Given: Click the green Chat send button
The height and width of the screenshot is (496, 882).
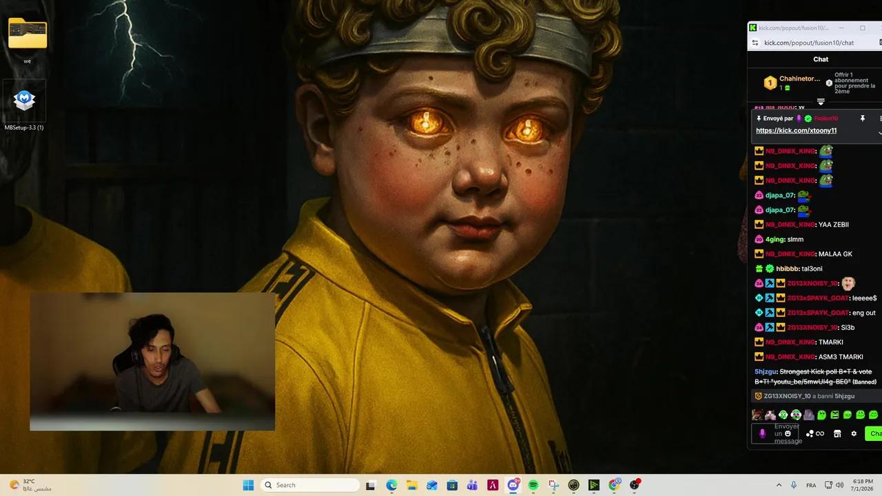Looking at the screenshot, I should (874, 434).
